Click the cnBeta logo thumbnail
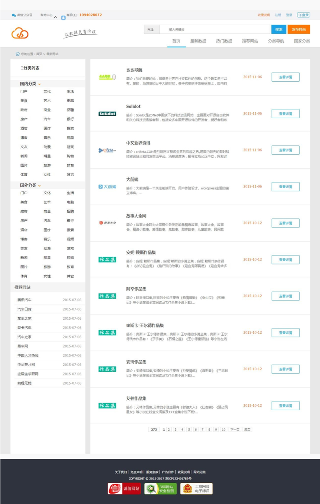This screenshot has width=320, height=504. (x=107, y=150)
